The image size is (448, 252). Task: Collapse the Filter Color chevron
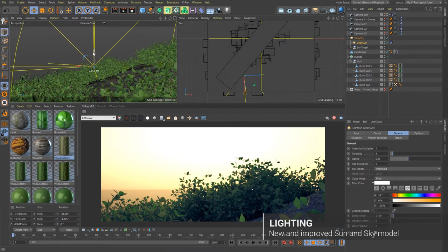(373, 183)
